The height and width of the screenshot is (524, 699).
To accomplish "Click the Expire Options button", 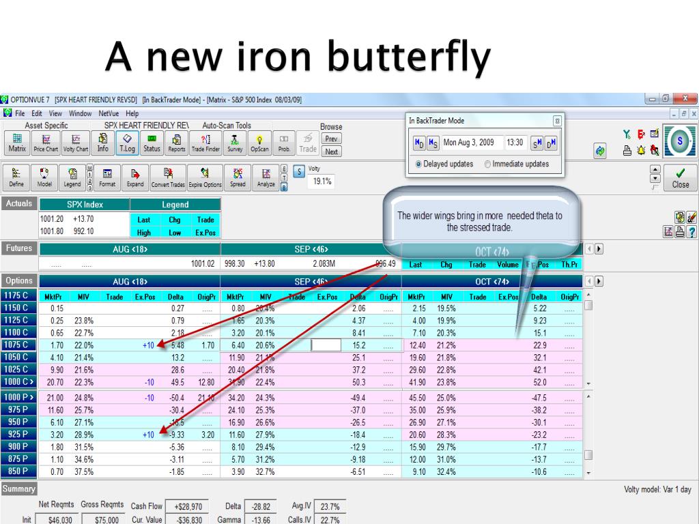I will (205, 178).
